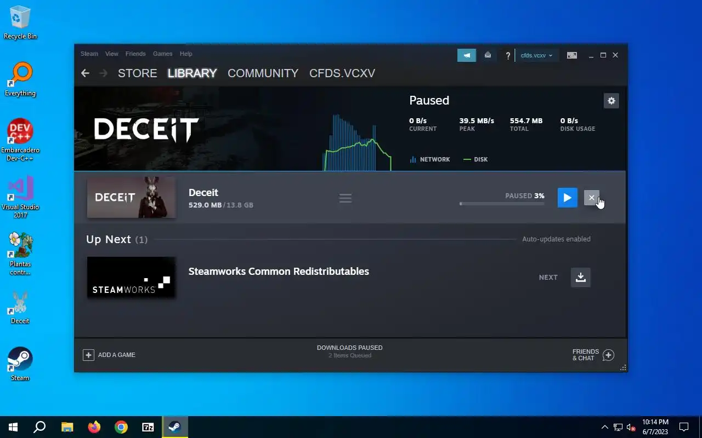Open the Friends menu
The height and width of the screenshot is (438, 702).
pos(135,54)
